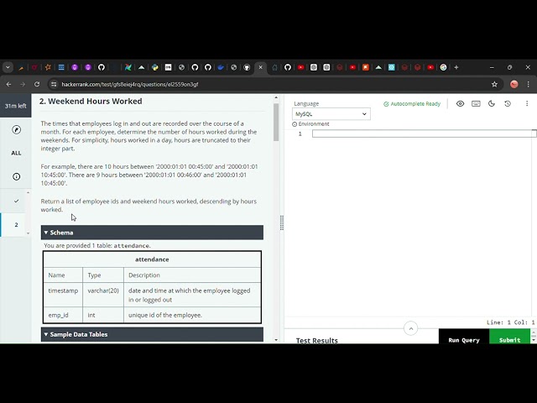Viewport: 537px width, 403px height.
Task: Submit the solution
Action: click(x=509, y=338)
